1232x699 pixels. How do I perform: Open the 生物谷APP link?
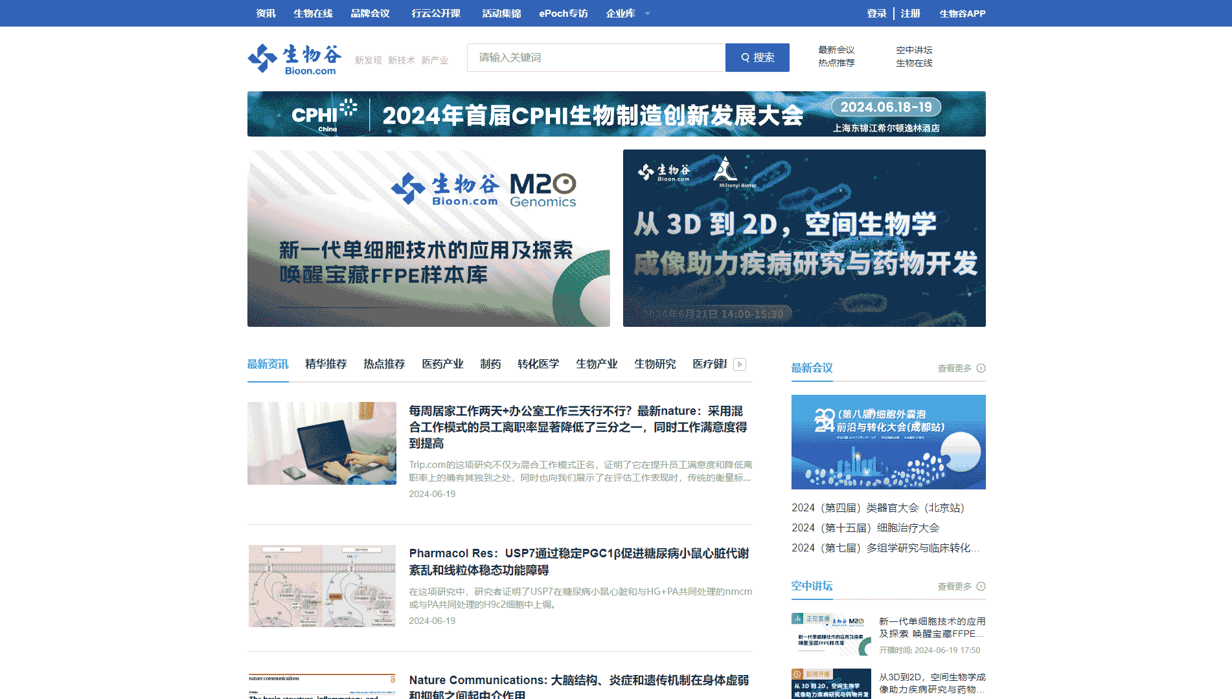(x=963, y=14)
